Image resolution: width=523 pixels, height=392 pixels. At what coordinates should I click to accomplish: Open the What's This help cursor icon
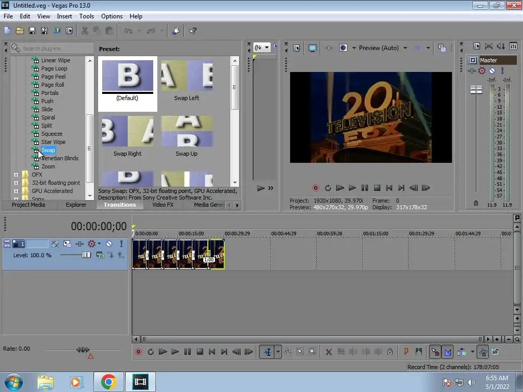(x=193, y=31)
